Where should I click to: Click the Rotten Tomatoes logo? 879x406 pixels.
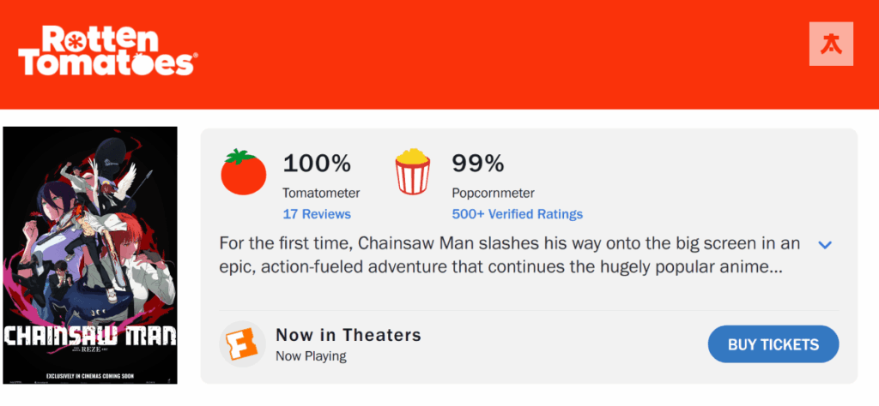[107, 51]
